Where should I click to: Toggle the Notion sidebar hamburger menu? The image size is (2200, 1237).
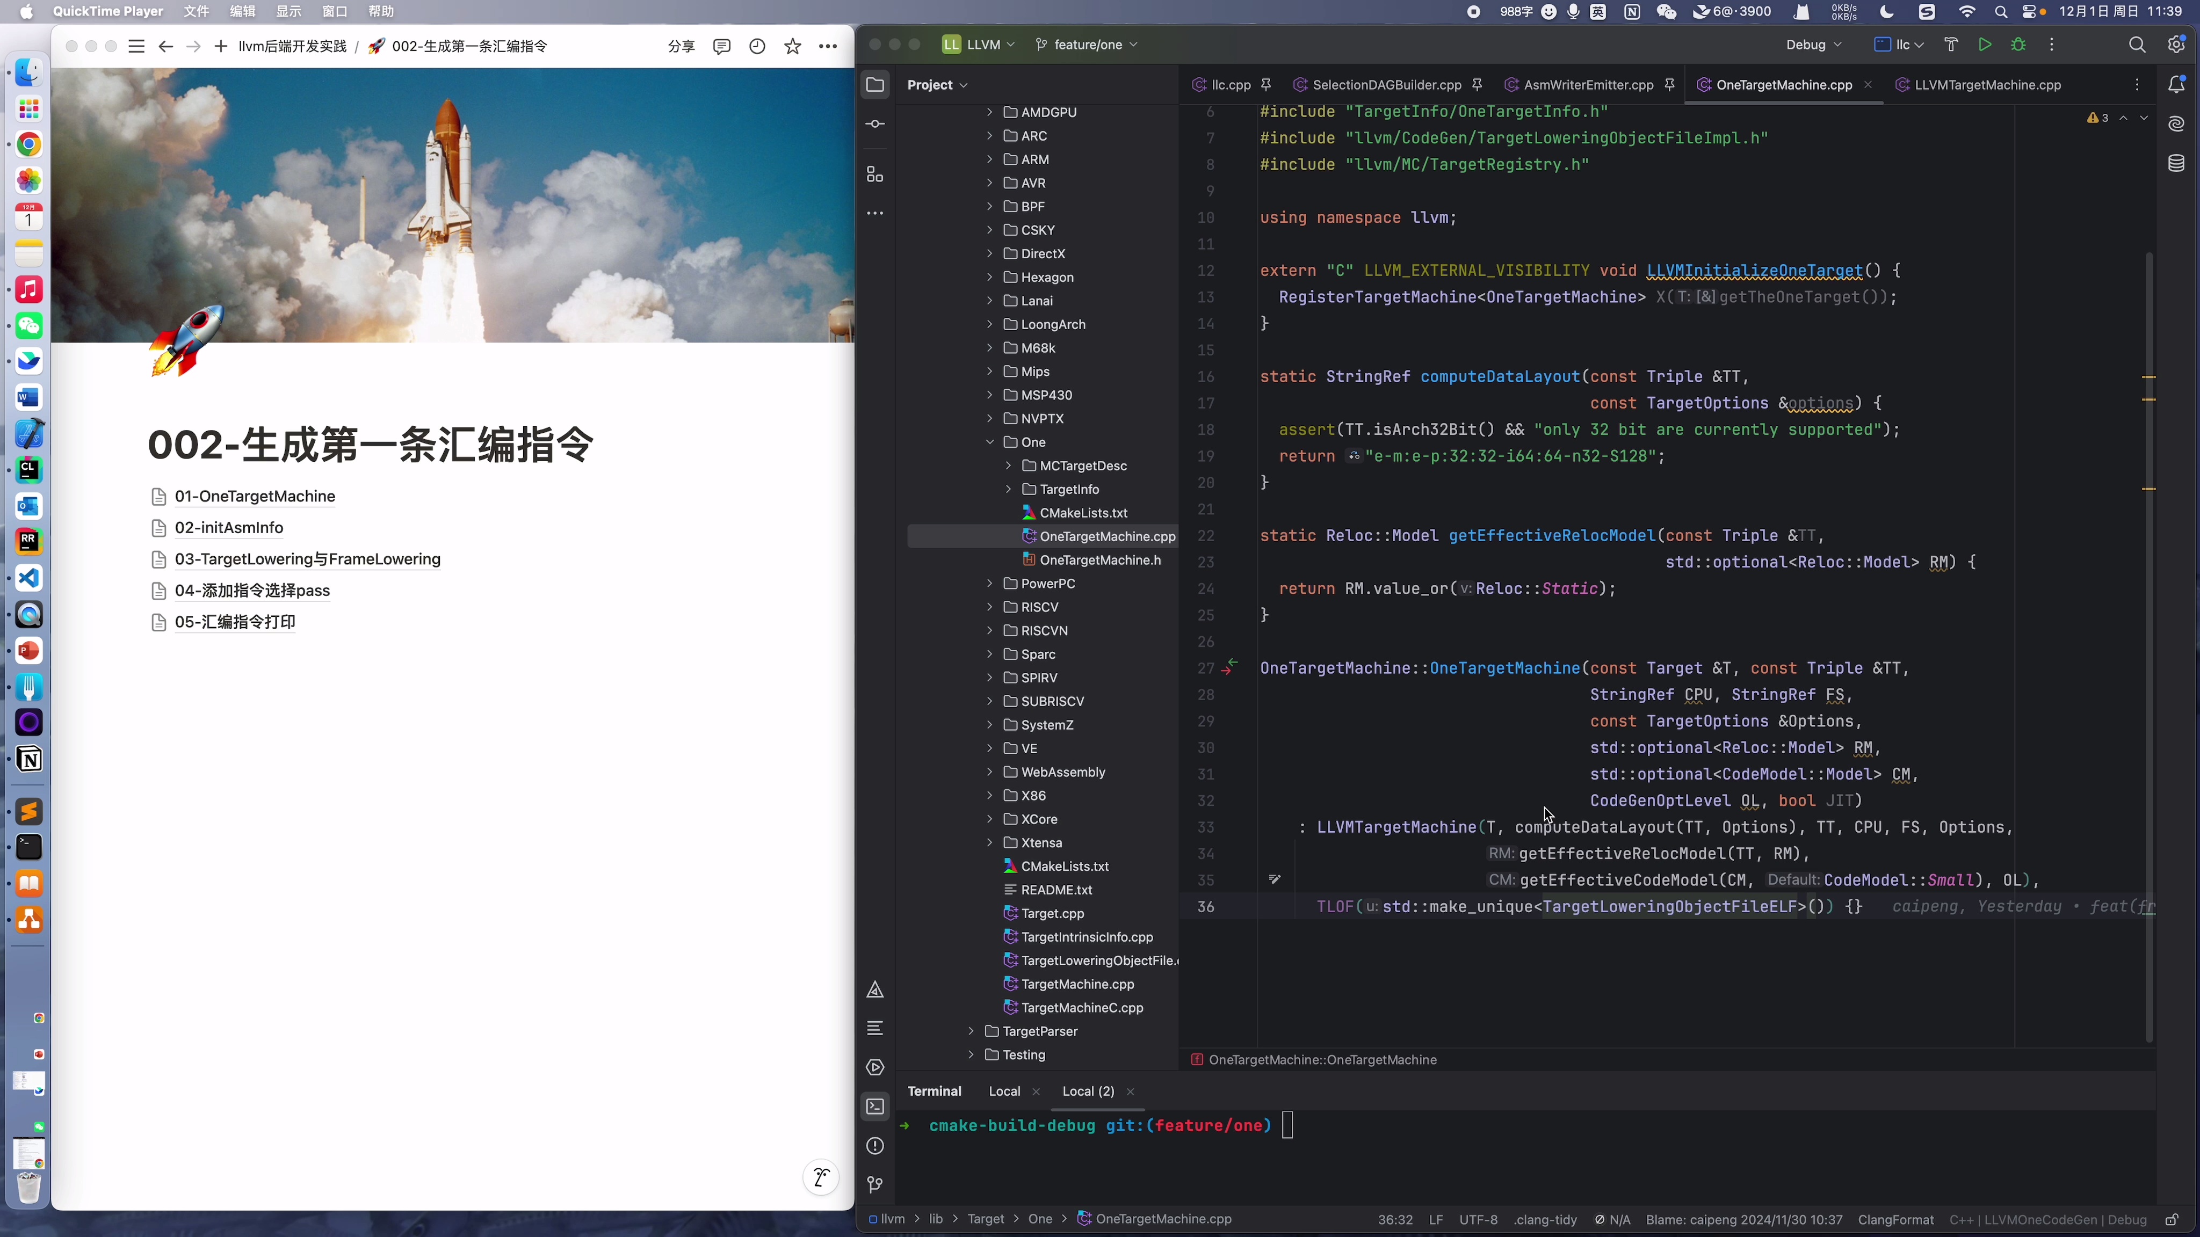(136, 46)
